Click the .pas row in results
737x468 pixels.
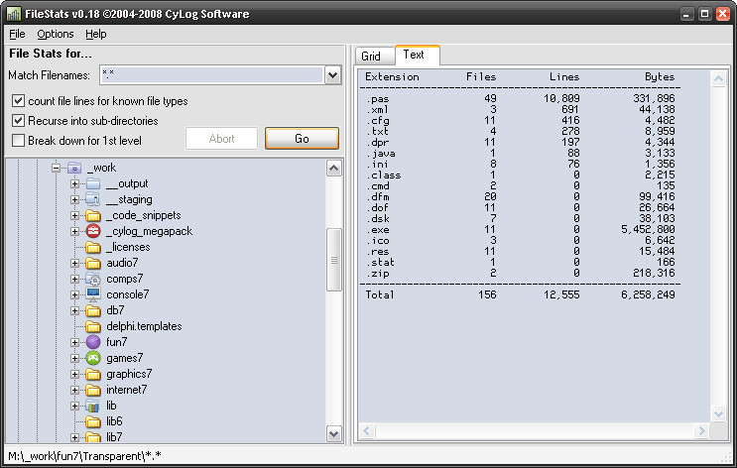pyautogui.click(x=521, y=99)
